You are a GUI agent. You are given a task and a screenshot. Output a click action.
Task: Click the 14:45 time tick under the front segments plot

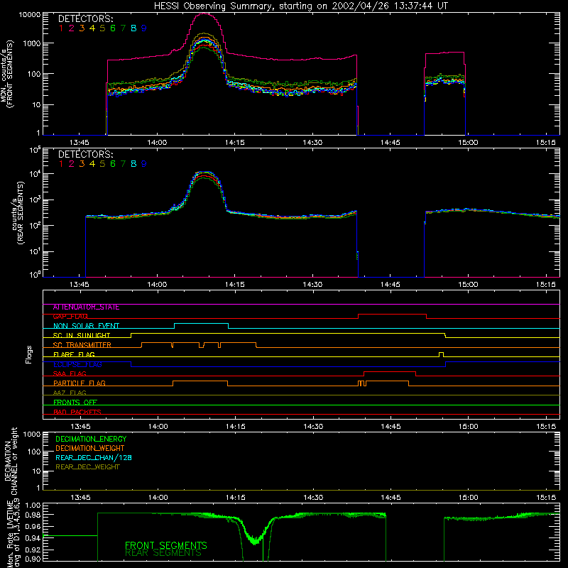390,143
